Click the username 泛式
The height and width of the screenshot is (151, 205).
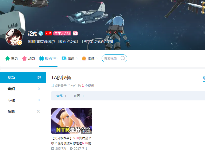point(32,34)
